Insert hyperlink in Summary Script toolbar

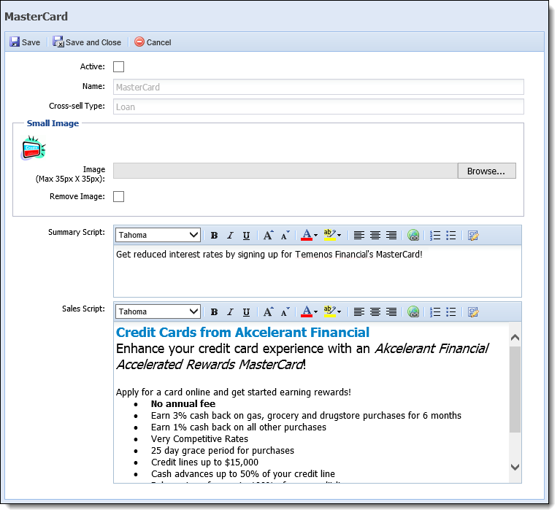pyautogui.click(x=413, y=236)
